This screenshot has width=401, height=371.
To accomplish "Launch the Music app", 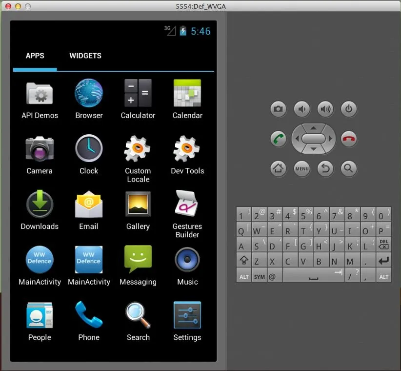I will [187, 260].
